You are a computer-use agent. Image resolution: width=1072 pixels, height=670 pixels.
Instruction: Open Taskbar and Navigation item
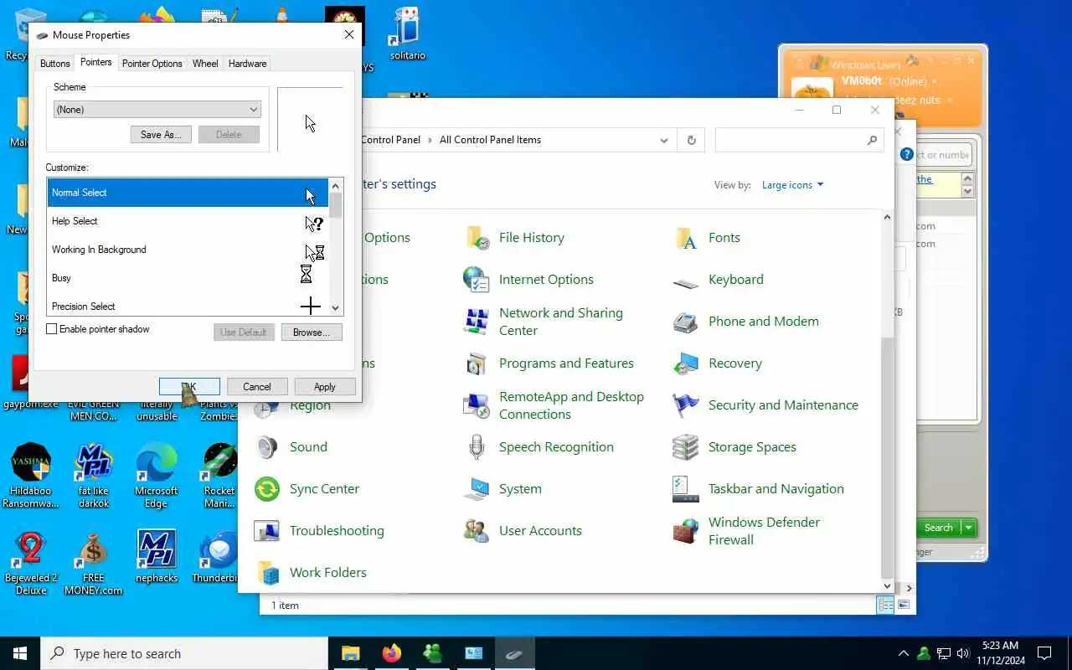[759, 489]
